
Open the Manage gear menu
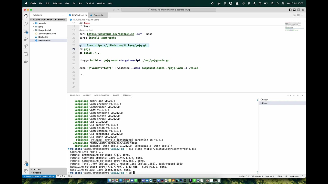coord(26,171)
